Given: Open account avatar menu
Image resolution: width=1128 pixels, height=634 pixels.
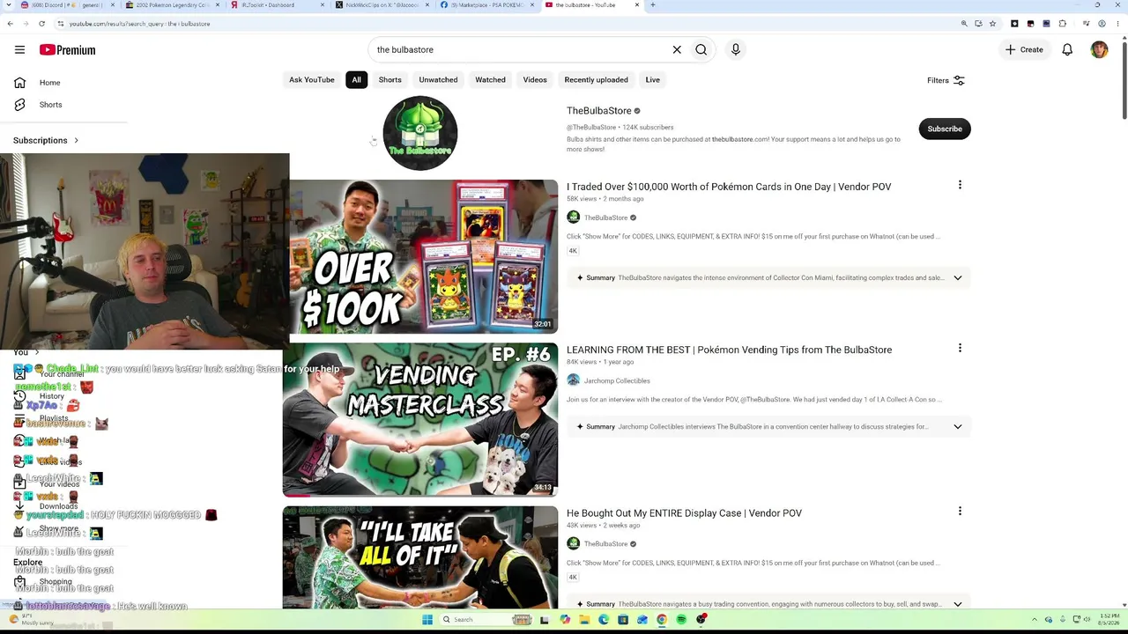Looking at the screenshot, I should [1099, 50].
